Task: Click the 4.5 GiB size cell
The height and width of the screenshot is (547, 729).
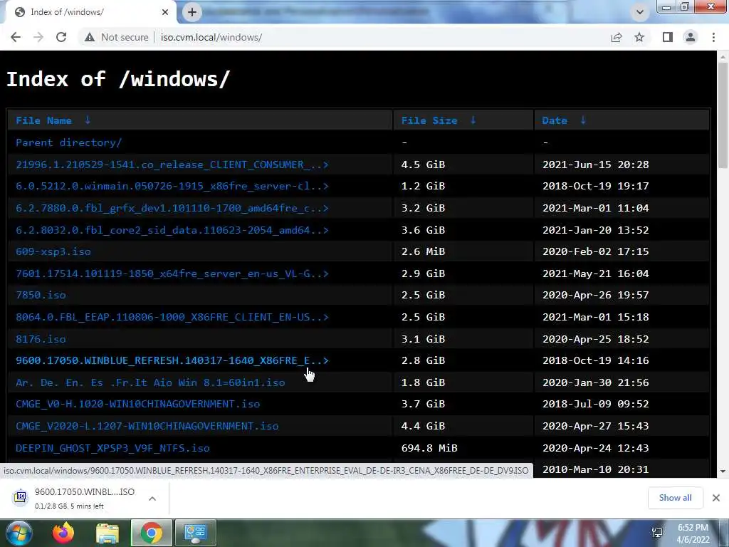Action: pyautogui.click(x=423, y=165)
